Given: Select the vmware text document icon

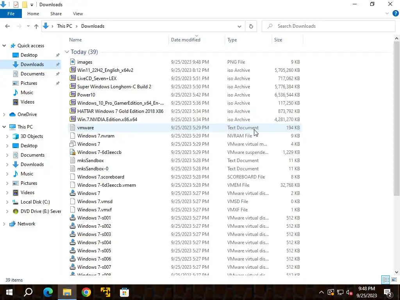Looking at the screenshot, I should 73,127.
